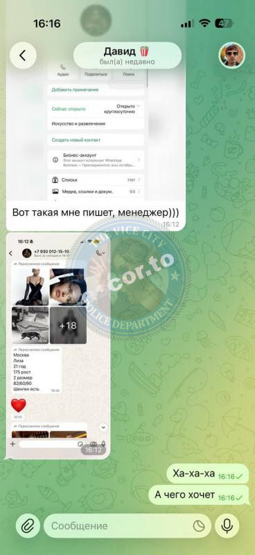Open the WhatsApp chat screenshot image
This screenshot has width=255, height=555.
[x=58, y=346]
